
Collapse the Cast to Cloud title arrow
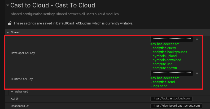pyautogui.click(x=7, y=5)
